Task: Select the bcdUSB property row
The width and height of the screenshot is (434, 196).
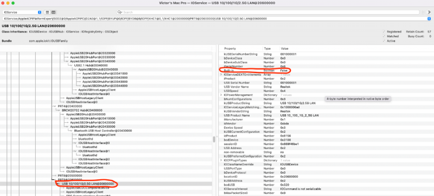Action: point(326,185)
